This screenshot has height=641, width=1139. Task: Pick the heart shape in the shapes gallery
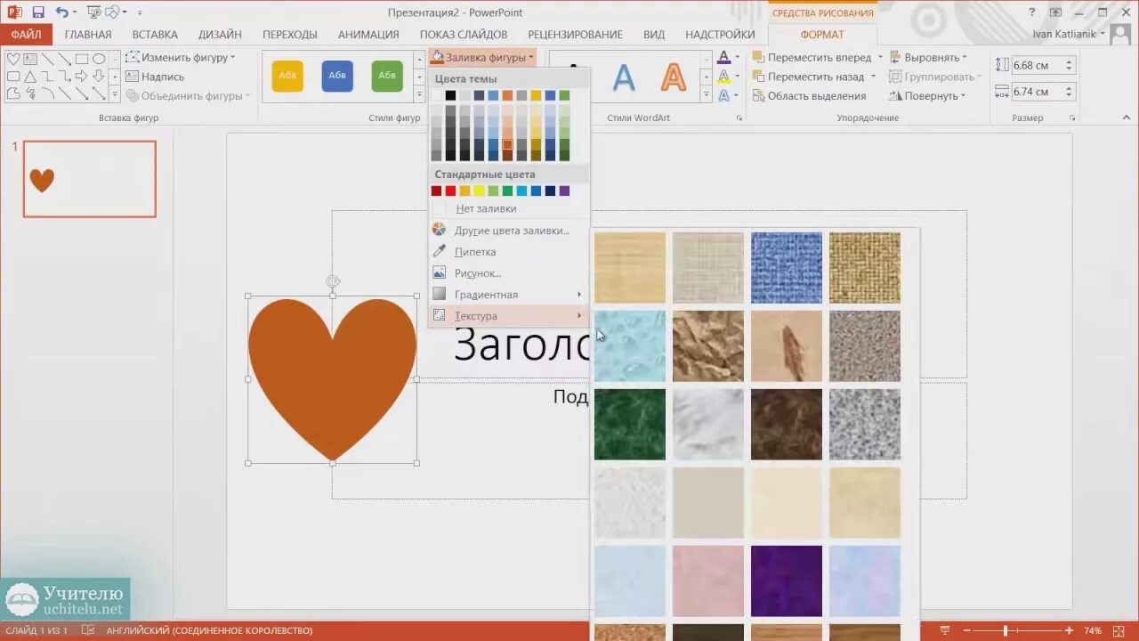(x=13, y=59)
